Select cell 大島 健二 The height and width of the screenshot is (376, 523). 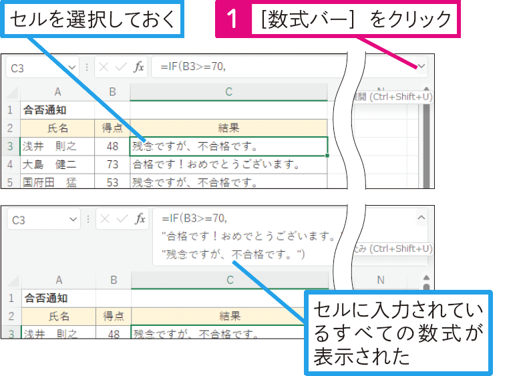pos(57,164)
